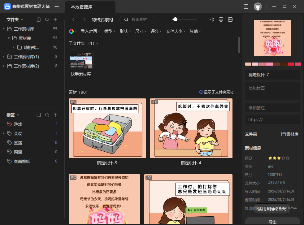Adjust the thumbnail size slider
This screenshot has height=225, width=304.
pos(175,19)
